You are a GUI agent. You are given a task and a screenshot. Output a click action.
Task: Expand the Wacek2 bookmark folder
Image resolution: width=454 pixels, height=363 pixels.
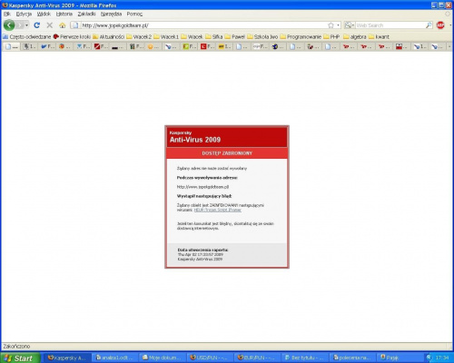(139, 37)
